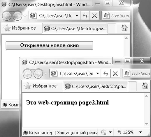The image size is (151, 137).
Task: Open a new tab in java.html window
Action: pyautogui.click(x=112, y=29)
